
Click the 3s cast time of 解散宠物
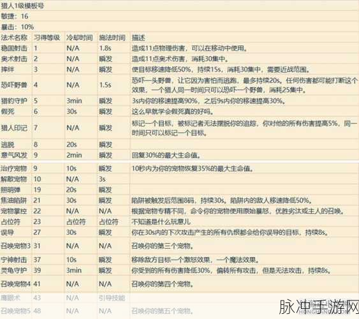pos(102,179)
